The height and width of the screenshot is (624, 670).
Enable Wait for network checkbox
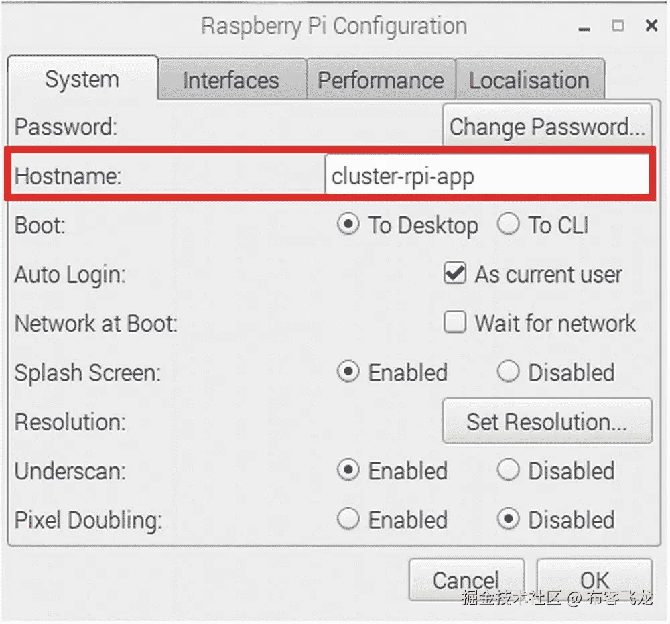coord(455,323)
